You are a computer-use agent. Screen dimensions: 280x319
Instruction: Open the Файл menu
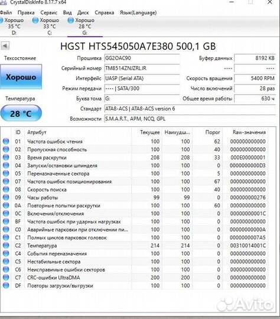[x=6, y=12]
